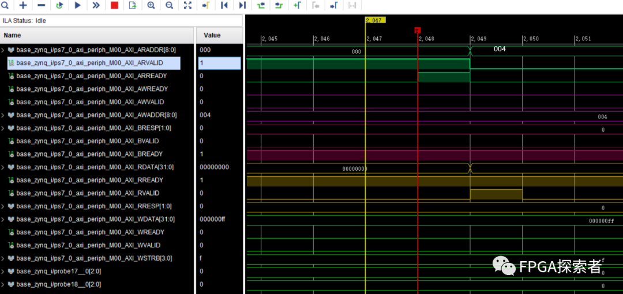Run trigger with the play button
Screen dimensions: 623x294
78,5
